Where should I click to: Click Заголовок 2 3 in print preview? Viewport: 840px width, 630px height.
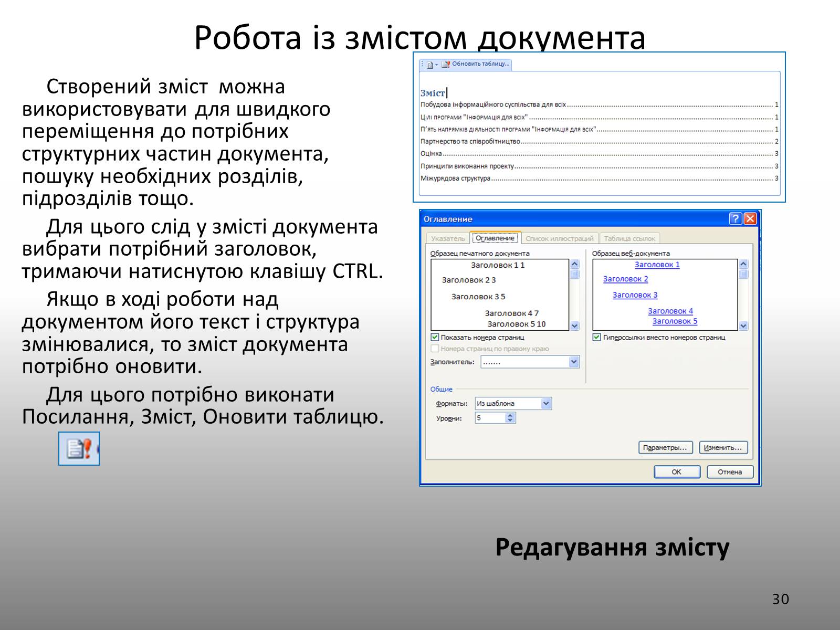469,280
